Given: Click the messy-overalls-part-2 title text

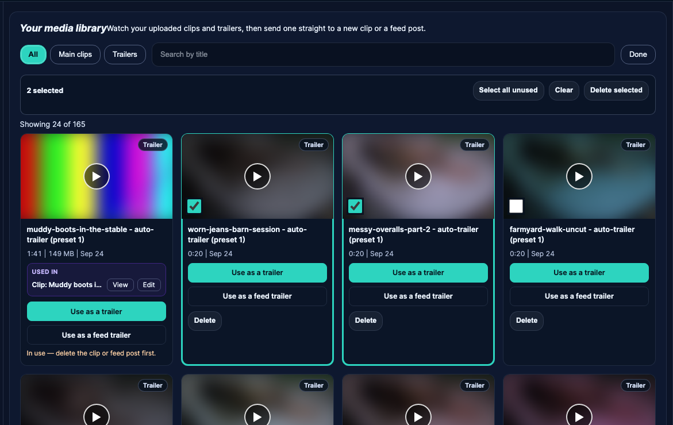Looking at the screenshot, I should (413, 234).
